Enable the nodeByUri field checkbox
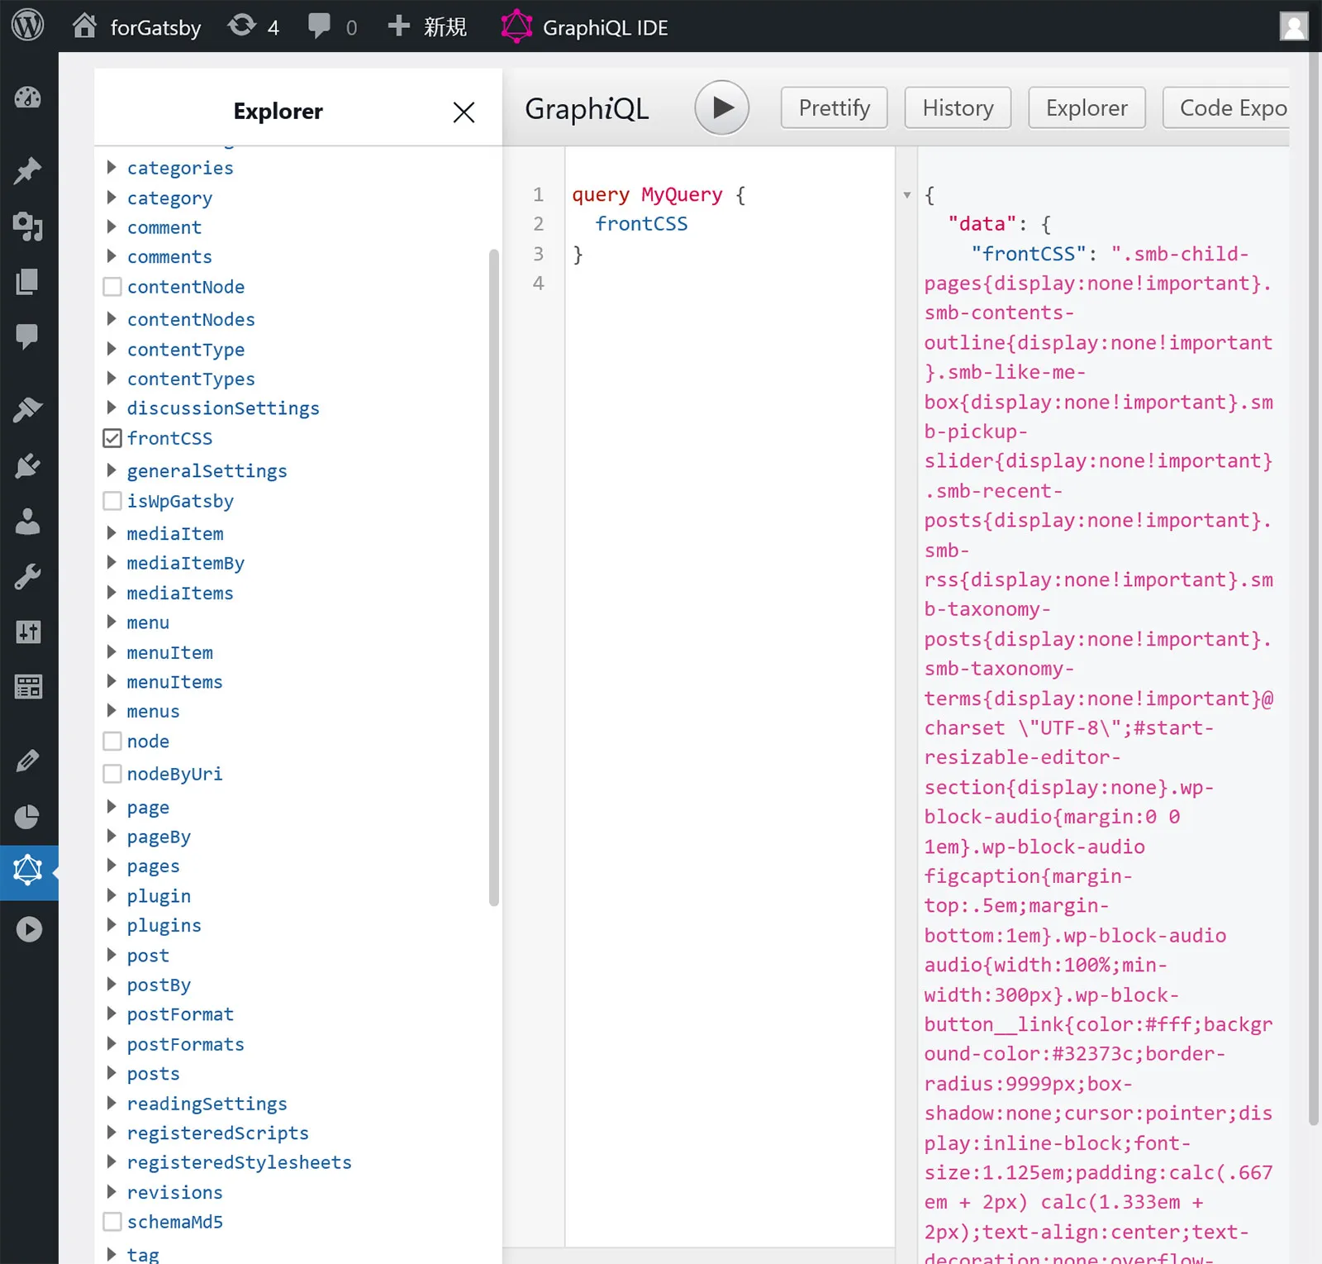 coord(112,774)
